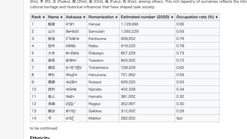Select the Samosāri table cell
The height and width of the screenshot is (139, 247).
pos(103,31)
